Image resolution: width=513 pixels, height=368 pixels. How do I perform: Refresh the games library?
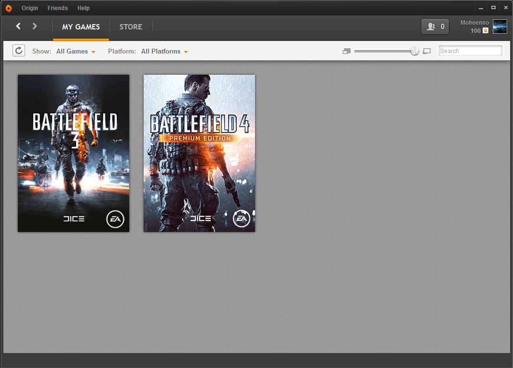coord(19,51)
